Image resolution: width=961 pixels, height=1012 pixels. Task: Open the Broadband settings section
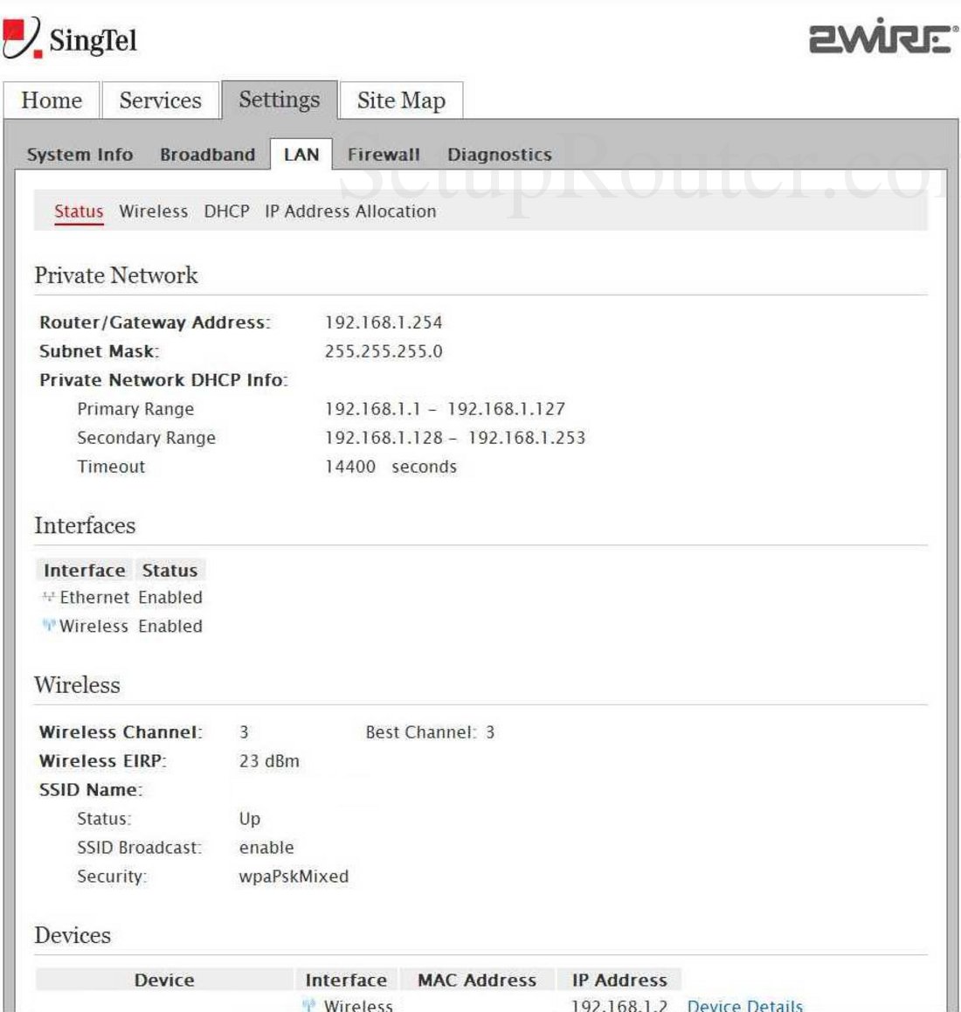point(207,154)
